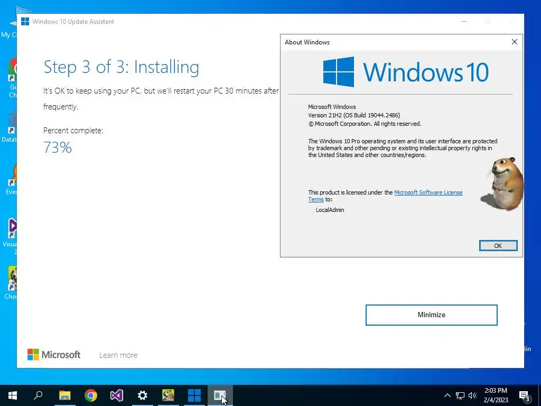This screenshot has height=406, width=541.
Task: Open the clock showing 2:03 PM
Action: 496,395
